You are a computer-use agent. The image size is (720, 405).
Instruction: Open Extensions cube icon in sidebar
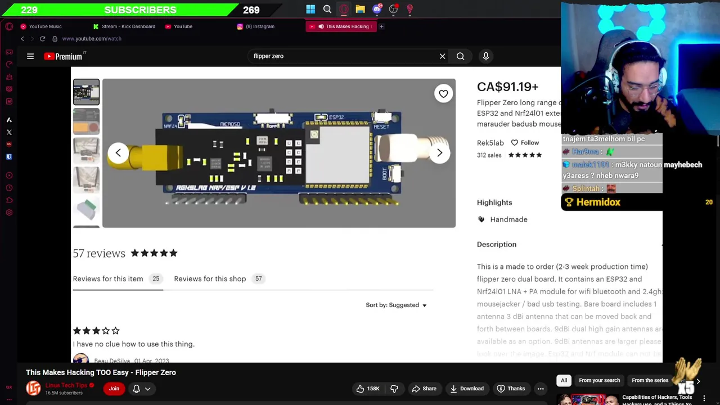click(x=9, y=200)
